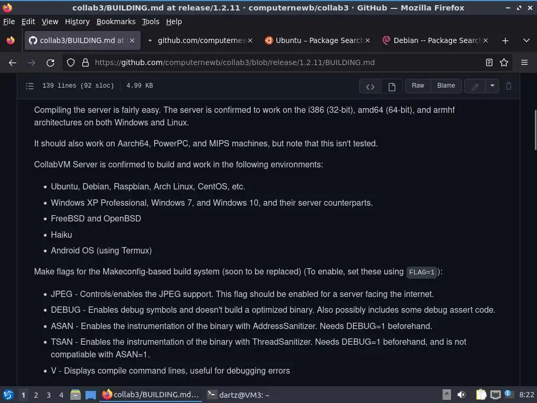Viewport: 537px width, 403px height.
Task: Open Firefox View pinned icon
Action: pos(10,41)
